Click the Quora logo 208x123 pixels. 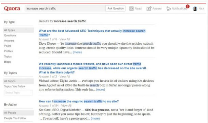12,9
